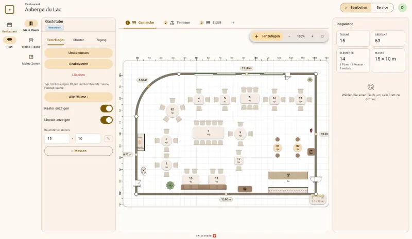Click the 15,00 m bottom wall label

[226, 199]
